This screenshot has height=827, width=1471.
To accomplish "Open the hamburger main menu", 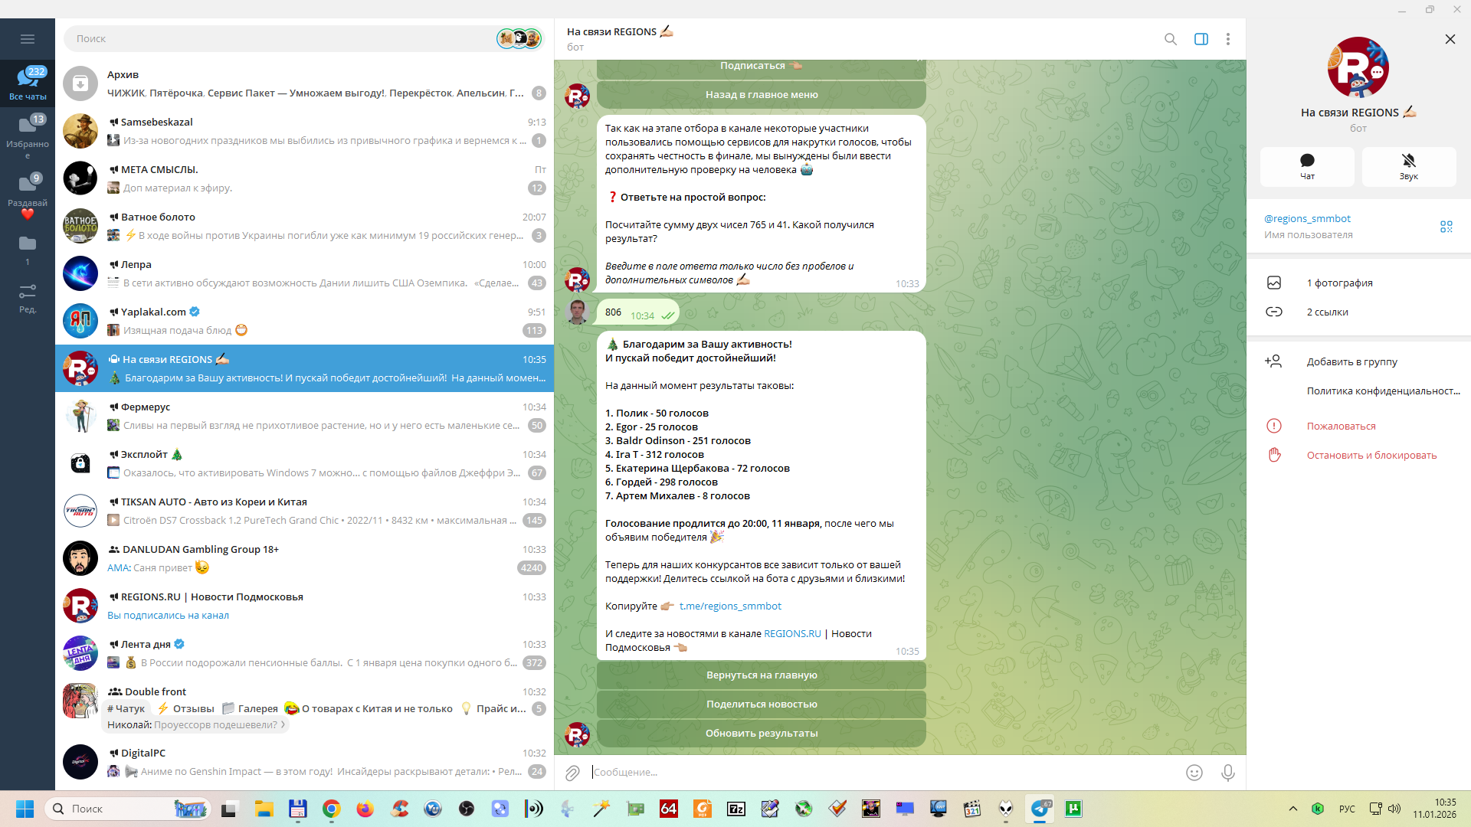I will pyautogui.click(x=28, y=39).
